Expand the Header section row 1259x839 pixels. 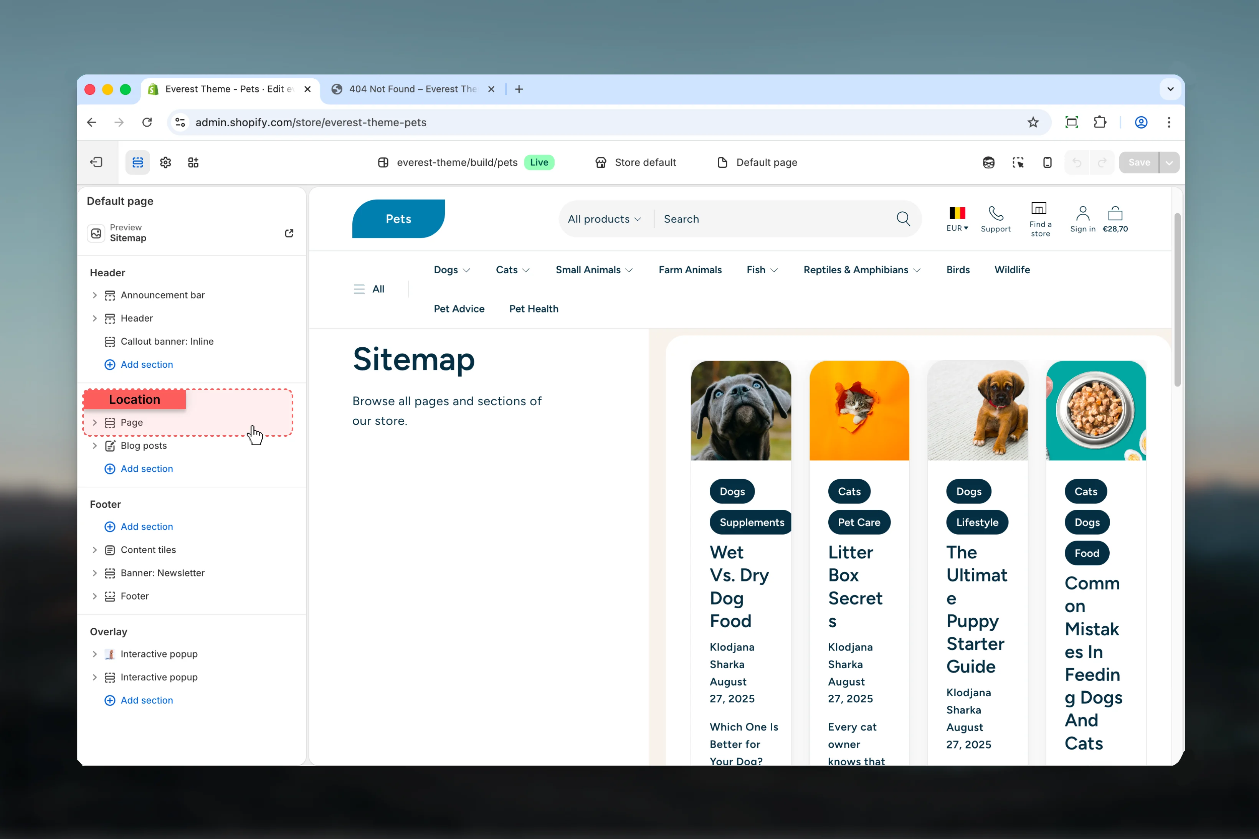[95, 318]
